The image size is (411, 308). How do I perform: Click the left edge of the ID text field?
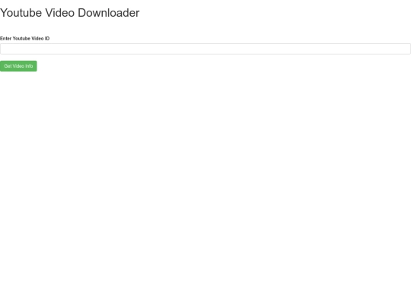(x=3, y=49)
